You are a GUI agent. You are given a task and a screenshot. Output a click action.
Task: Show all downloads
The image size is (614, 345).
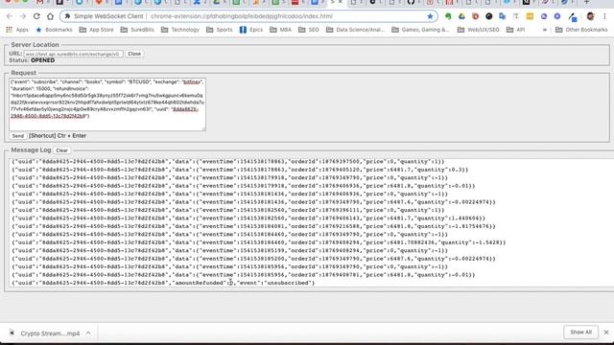tap(580, 333)
